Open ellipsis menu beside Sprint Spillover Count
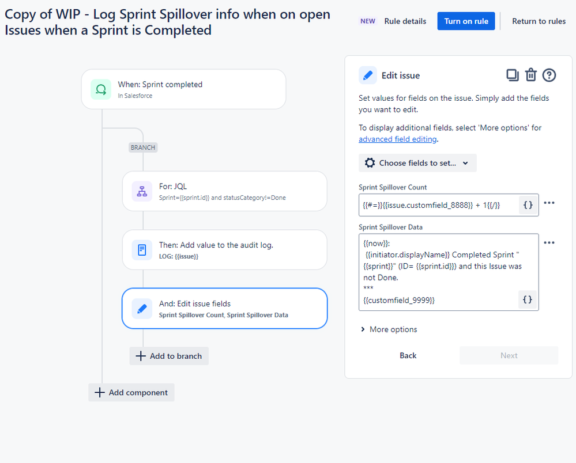Image resolution: width=576 pixels, height=463 pixels. (549, 203)
